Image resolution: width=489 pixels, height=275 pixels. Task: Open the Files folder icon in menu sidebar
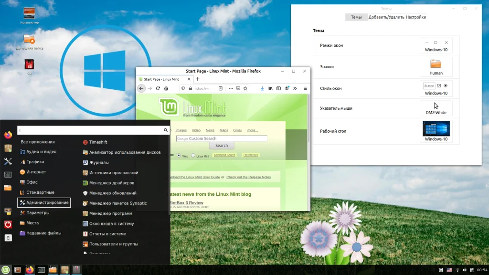pos(8,188)
